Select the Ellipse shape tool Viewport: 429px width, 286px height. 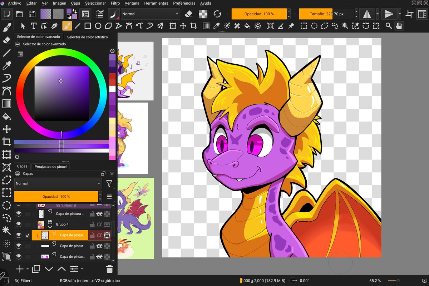pos(98,26)
